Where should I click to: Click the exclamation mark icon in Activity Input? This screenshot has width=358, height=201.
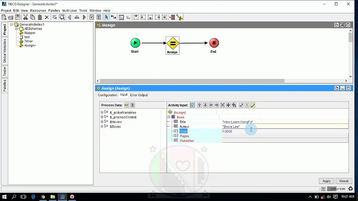pyautogui.click(x=247, y=105)
